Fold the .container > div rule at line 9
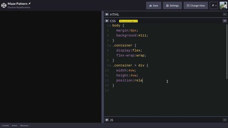 click(x=110, y=65)
